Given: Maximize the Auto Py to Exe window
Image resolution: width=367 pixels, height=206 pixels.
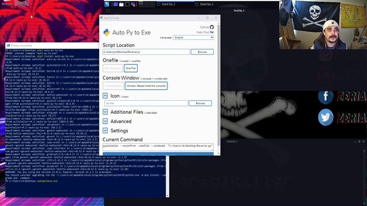Looking at the screenshot, I should click(x=207, y=18).
